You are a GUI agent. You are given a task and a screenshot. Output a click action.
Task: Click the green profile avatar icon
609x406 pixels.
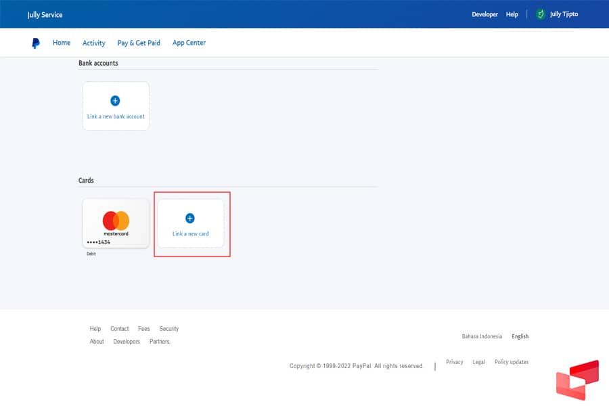point(540,14)
